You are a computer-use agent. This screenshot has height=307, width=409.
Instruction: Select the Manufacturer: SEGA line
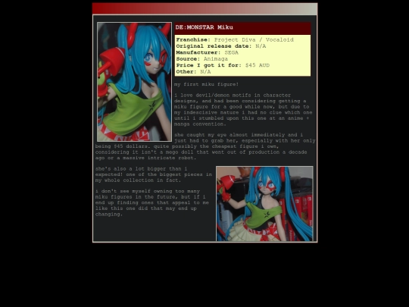207,52
